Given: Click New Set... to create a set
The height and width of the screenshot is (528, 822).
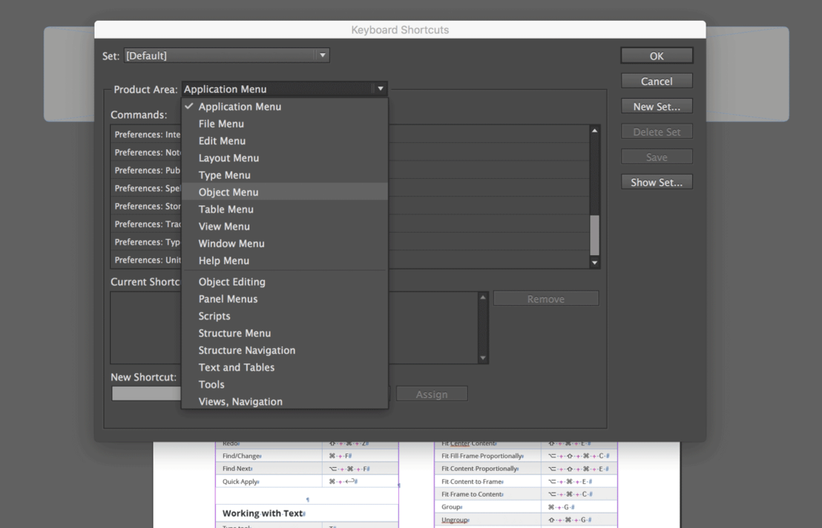Looking at the screenshot, I should coord(656,105).
